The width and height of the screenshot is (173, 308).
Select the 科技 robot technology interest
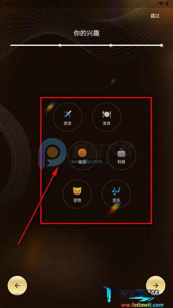pos(121,156)
